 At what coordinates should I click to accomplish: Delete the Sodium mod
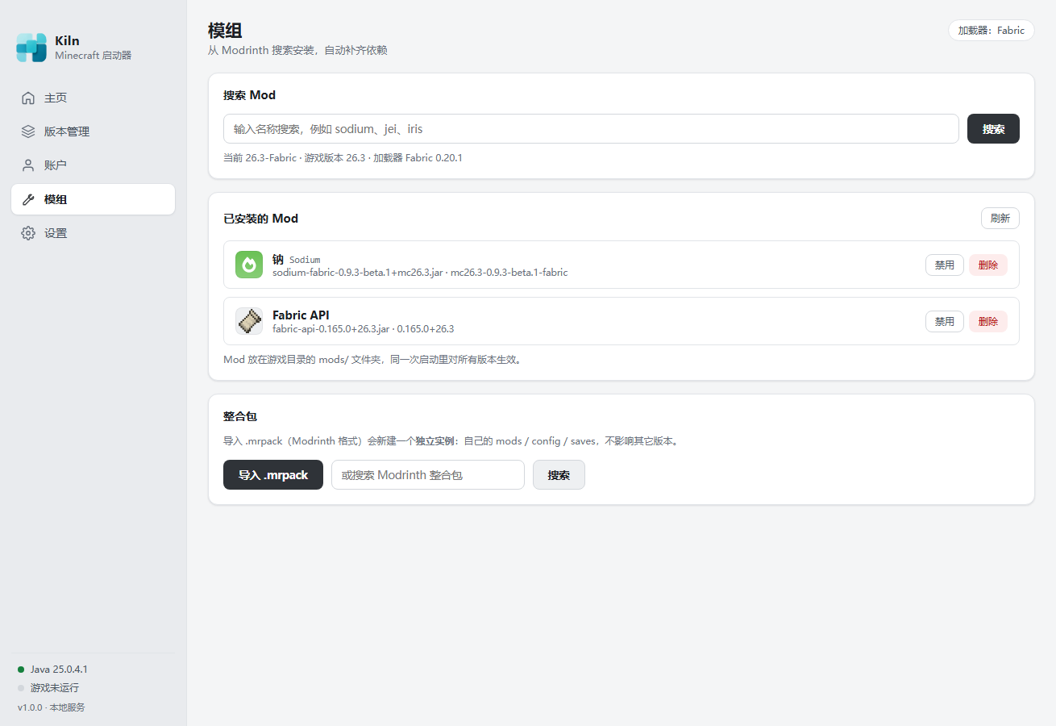click(988, 265)
